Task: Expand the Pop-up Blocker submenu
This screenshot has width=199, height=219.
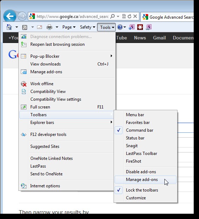Action: (111, 56)
